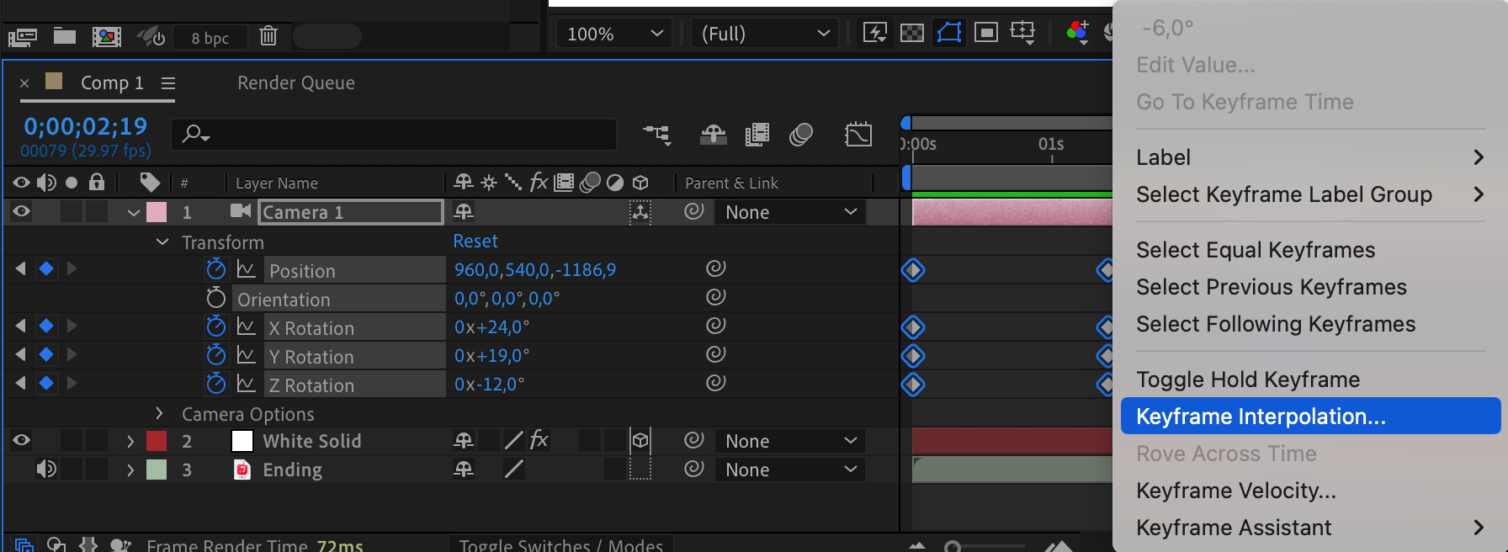Toggle the transparency grid icon
Image resolution: width=1508 pixels, height=552 pixels.
[911, 33]
